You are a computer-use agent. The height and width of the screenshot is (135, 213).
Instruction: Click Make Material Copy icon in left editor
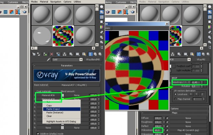pyautogui.click(x=58, y=54)
